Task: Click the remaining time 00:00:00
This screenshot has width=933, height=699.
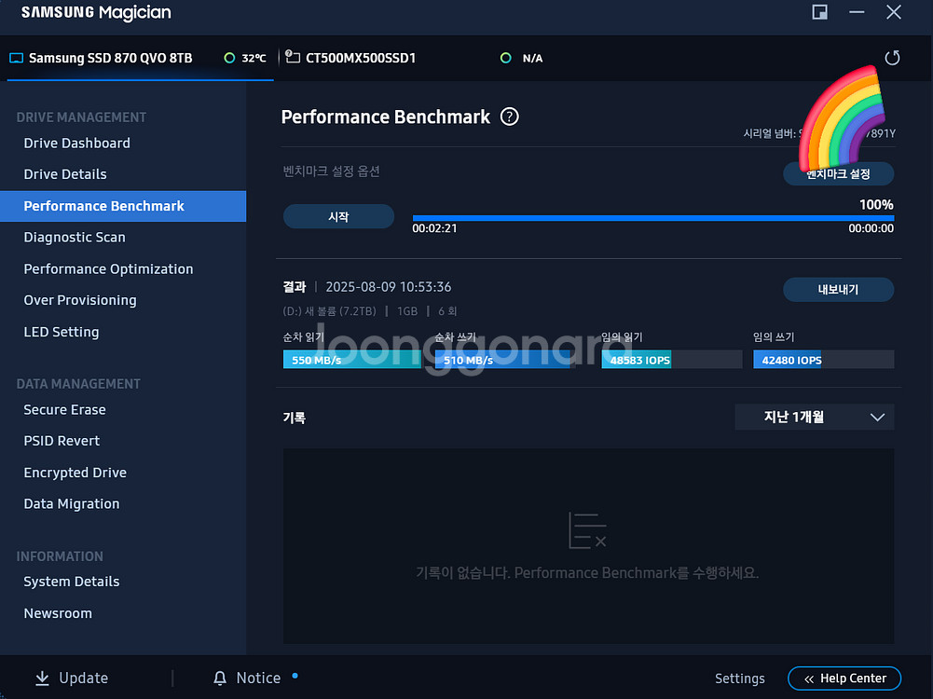Action: (x=871, y=228)
